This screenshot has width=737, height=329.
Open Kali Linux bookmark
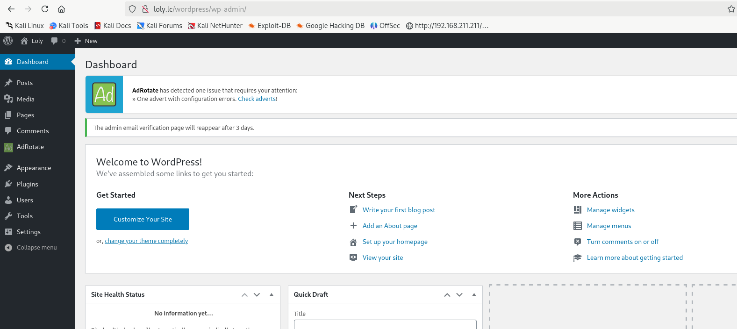click(x=25, y=26)
